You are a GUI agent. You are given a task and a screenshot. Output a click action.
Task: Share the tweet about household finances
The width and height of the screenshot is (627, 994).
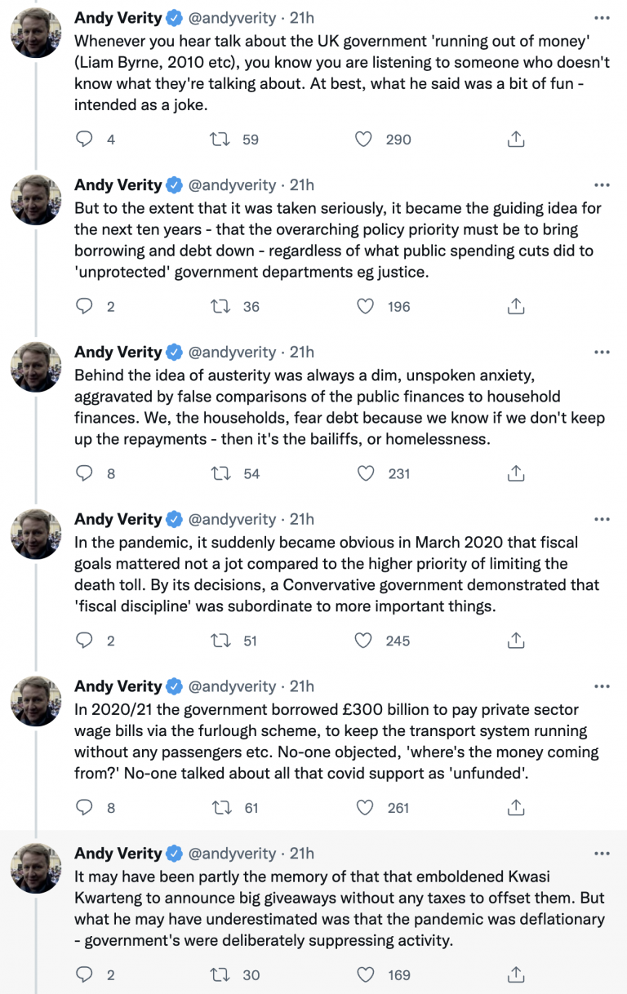[515, 473]
